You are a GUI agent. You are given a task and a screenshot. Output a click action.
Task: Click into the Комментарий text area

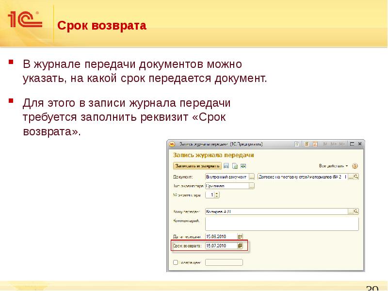[x=281, y=223]
